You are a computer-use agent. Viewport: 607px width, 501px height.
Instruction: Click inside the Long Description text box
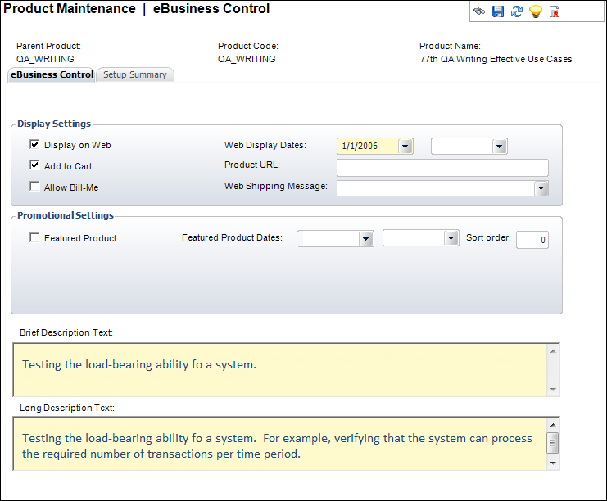[280, 444]
